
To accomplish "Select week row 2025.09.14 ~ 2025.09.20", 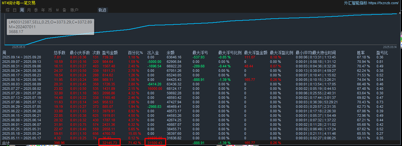I will pyautogui.click(x=201, y=57).
